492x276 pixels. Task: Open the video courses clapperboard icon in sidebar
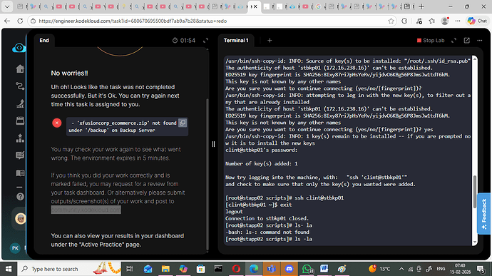[20, 121]
